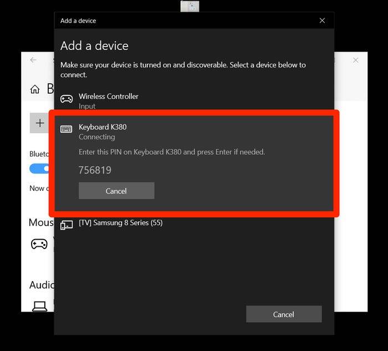Click the plus add device button in Settings

(x=39, y=123)
